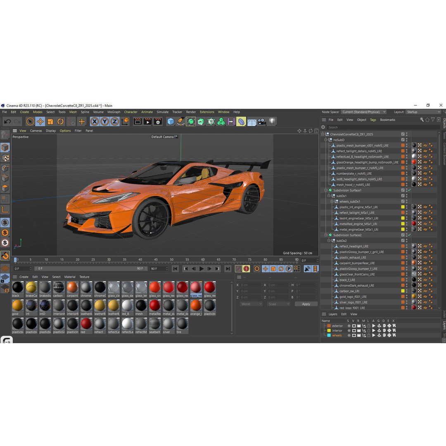This screenshot has height=446, width=446.
Task: Click the Floor environment icon
Action: (251, 122)
